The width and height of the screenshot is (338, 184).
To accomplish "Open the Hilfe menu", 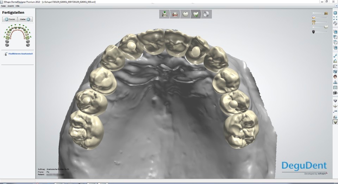I will (x=18, y=6).
